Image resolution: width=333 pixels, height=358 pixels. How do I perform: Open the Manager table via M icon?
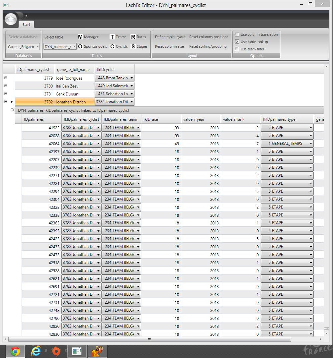[80, 37]
